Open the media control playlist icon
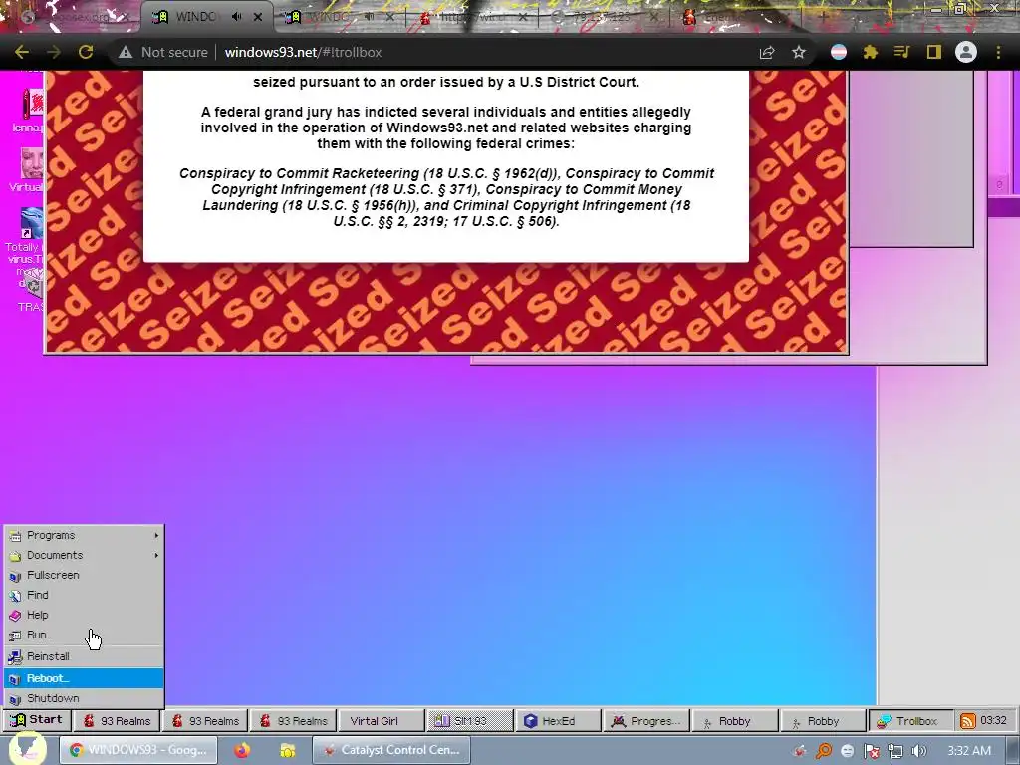1020x765 pixels. click(x=901, y=52)
